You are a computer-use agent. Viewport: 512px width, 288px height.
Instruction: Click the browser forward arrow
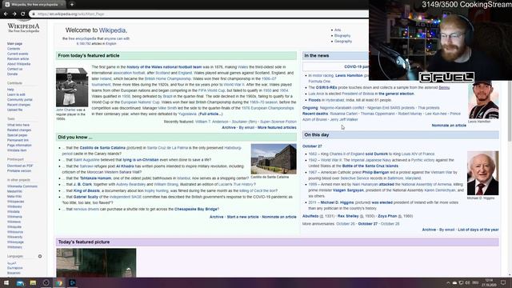(x=14, y=14)
